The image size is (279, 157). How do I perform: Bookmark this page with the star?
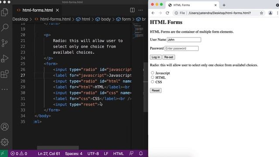262,13
